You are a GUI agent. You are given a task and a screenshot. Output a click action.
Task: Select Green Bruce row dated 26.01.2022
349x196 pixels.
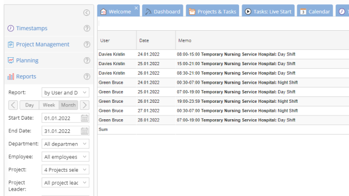coord(223,101)
